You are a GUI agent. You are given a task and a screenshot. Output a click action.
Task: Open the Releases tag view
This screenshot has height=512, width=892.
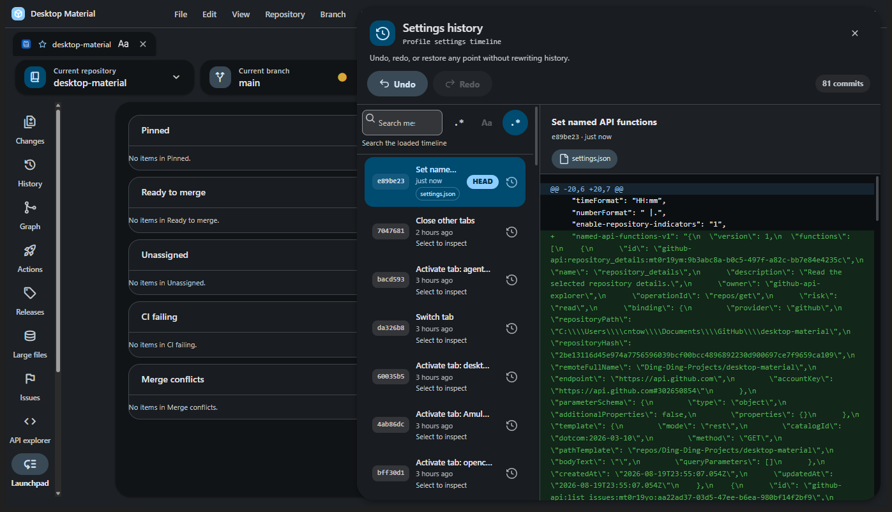coord(30,301)
